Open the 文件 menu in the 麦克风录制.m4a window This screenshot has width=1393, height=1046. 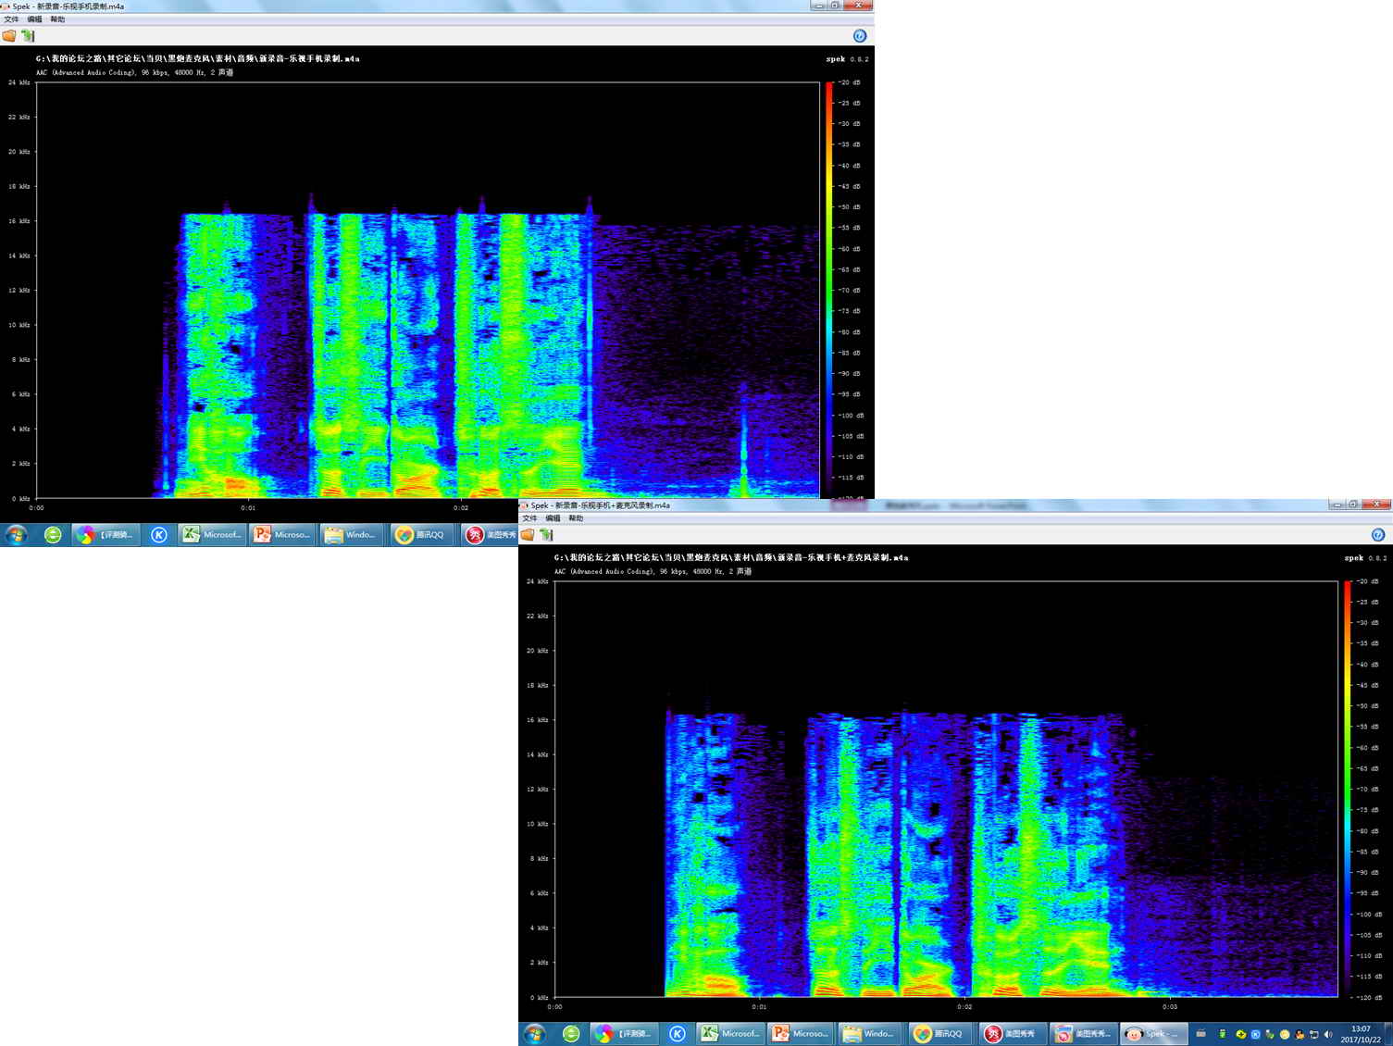pyautogui.click(x=529, y=518)
